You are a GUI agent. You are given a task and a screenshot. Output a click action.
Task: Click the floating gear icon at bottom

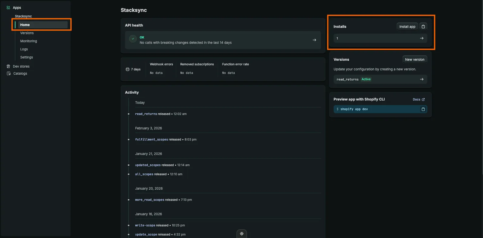pos(241,233)
